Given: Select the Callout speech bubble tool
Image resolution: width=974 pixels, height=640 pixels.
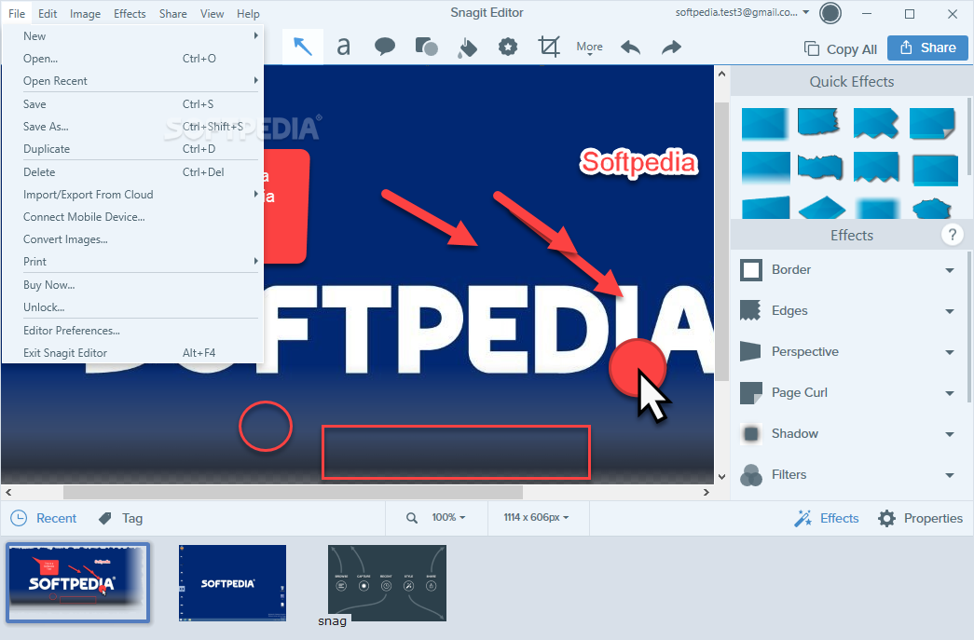Looking at the screenshot, I should click(385, 47).
